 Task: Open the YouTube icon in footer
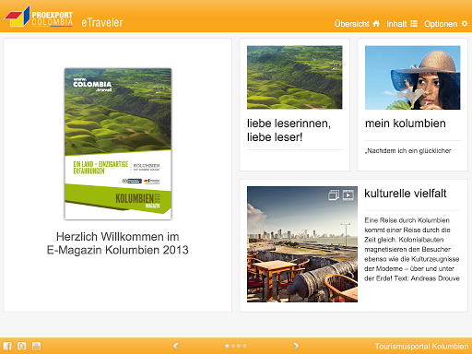pyautogui.click(x=36, y=346)
